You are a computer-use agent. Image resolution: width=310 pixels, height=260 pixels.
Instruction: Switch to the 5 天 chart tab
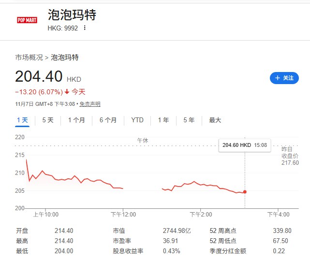[48, 120]
